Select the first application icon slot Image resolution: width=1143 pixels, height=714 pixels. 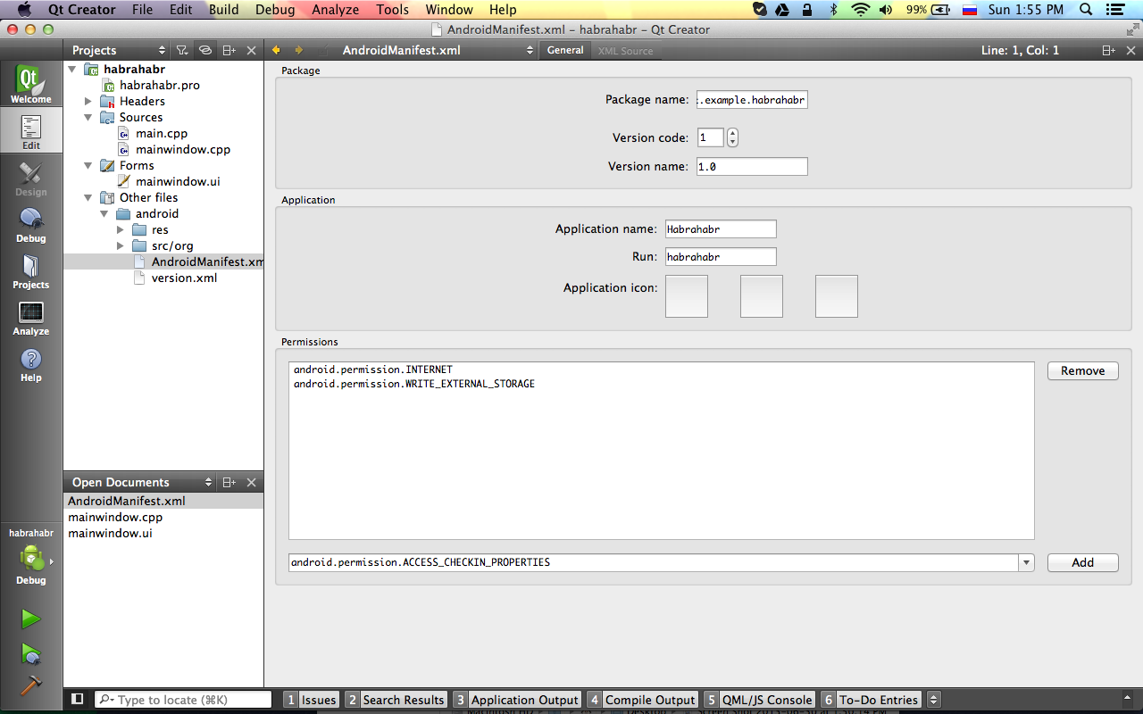tap(687, 296)
